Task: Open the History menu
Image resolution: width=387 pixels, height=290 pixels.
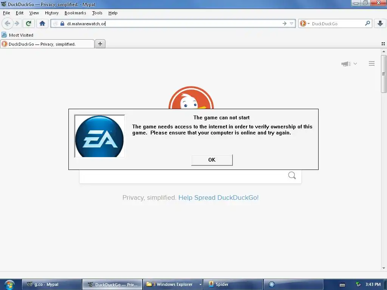Action: pyautogui.click(x=51, y=13)
